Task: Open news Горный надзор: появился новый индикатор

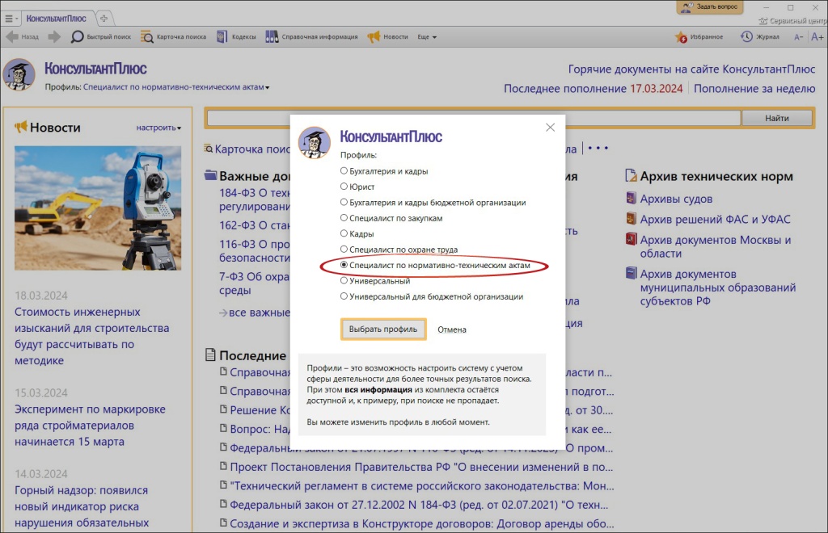Action: 82,506
